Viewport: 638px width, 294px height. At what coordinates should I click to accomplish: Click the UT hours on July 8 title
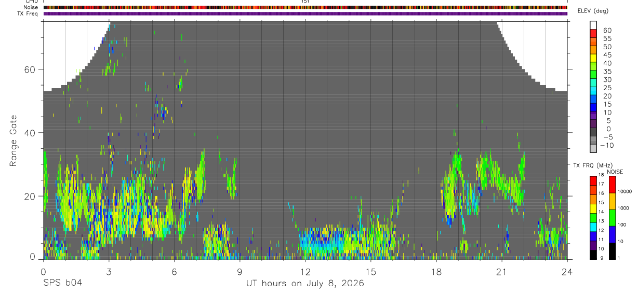pyautogui.click(x=305, y=284)
